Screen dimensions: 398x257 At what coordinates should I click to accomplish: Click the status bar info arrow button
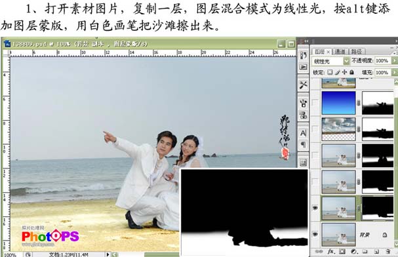pyautogui.click(x=108, y=254)
